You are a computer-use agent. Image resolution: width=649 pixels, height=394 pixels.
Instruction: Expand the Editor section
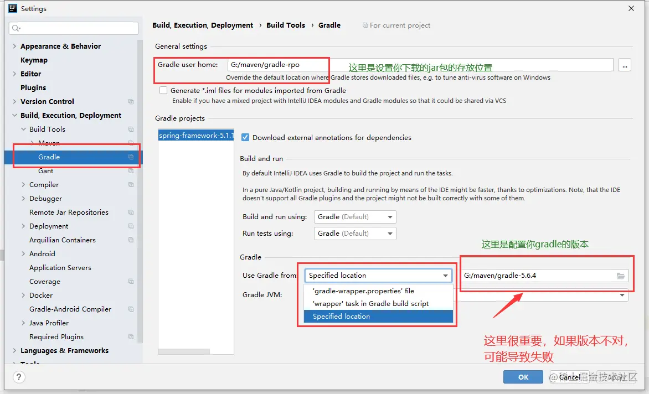point(14,74)
